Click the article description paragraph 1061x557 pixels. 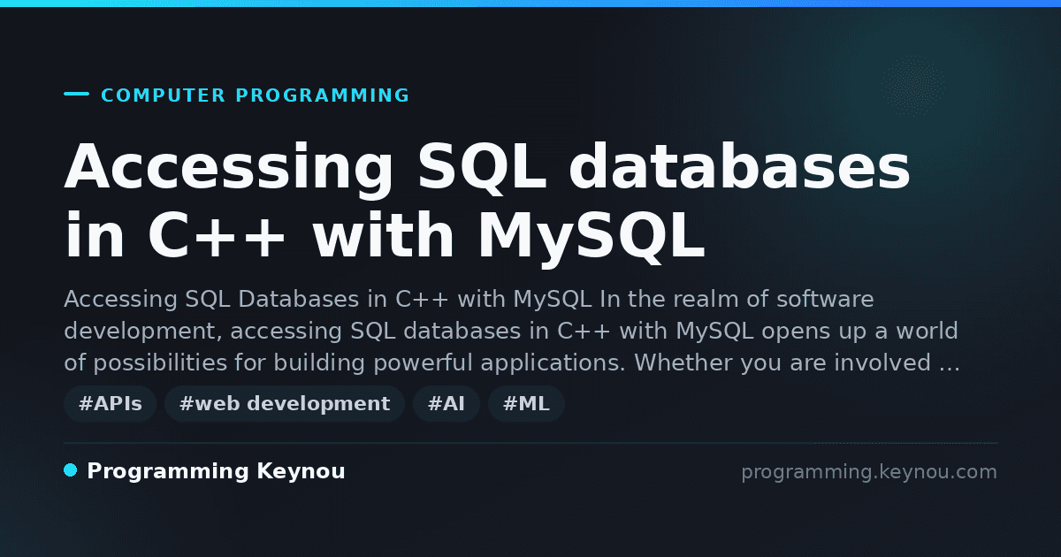click(512, 332)
